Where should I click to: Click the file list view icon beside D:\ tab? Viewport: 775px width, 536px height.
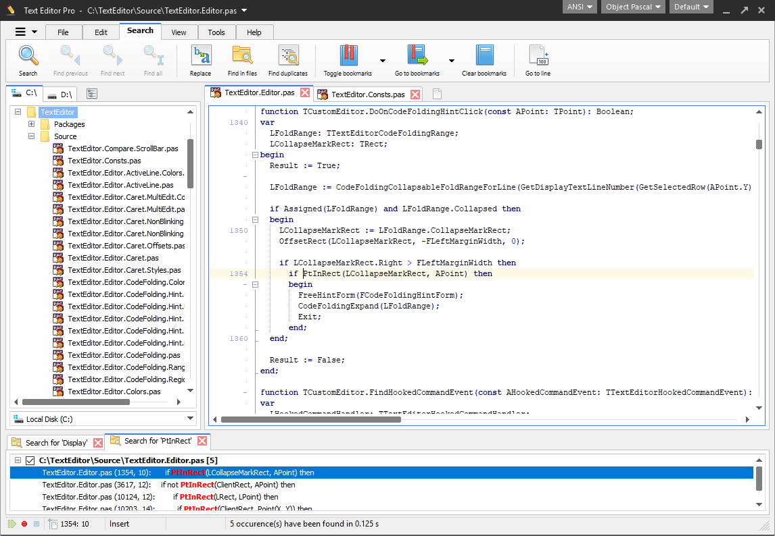click(x=92, y=94)
